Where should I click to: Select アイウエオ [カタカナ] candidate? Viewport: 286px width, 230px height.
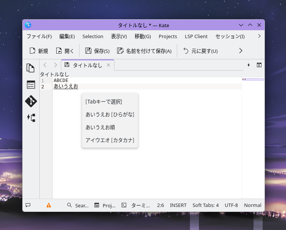click(110, 140)
